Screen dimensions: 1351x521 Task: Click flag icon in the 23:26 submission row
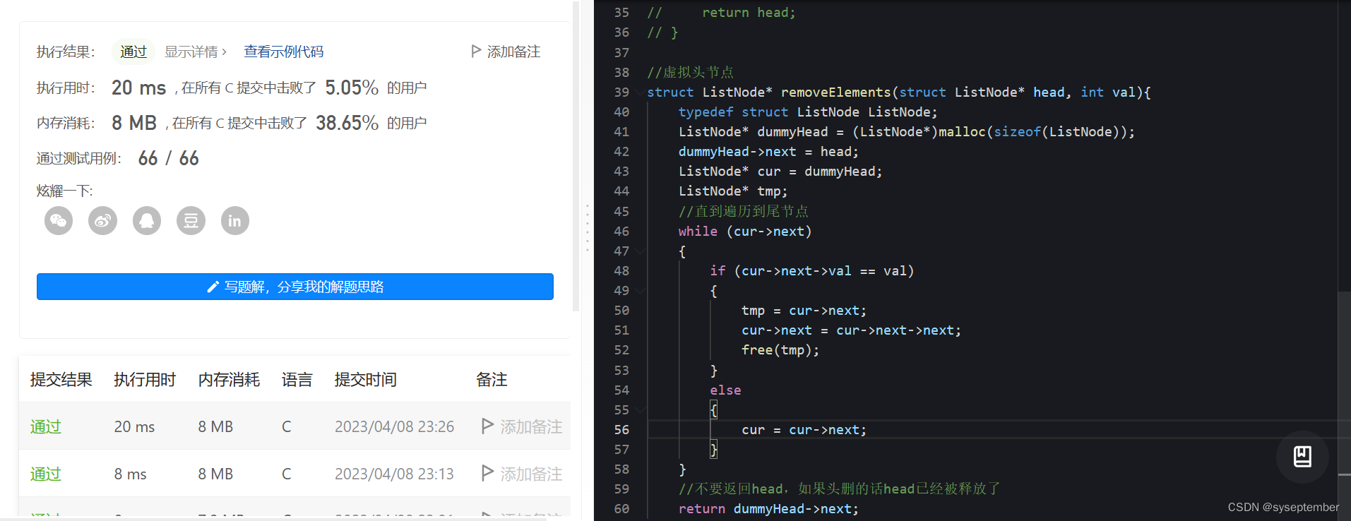487,426
